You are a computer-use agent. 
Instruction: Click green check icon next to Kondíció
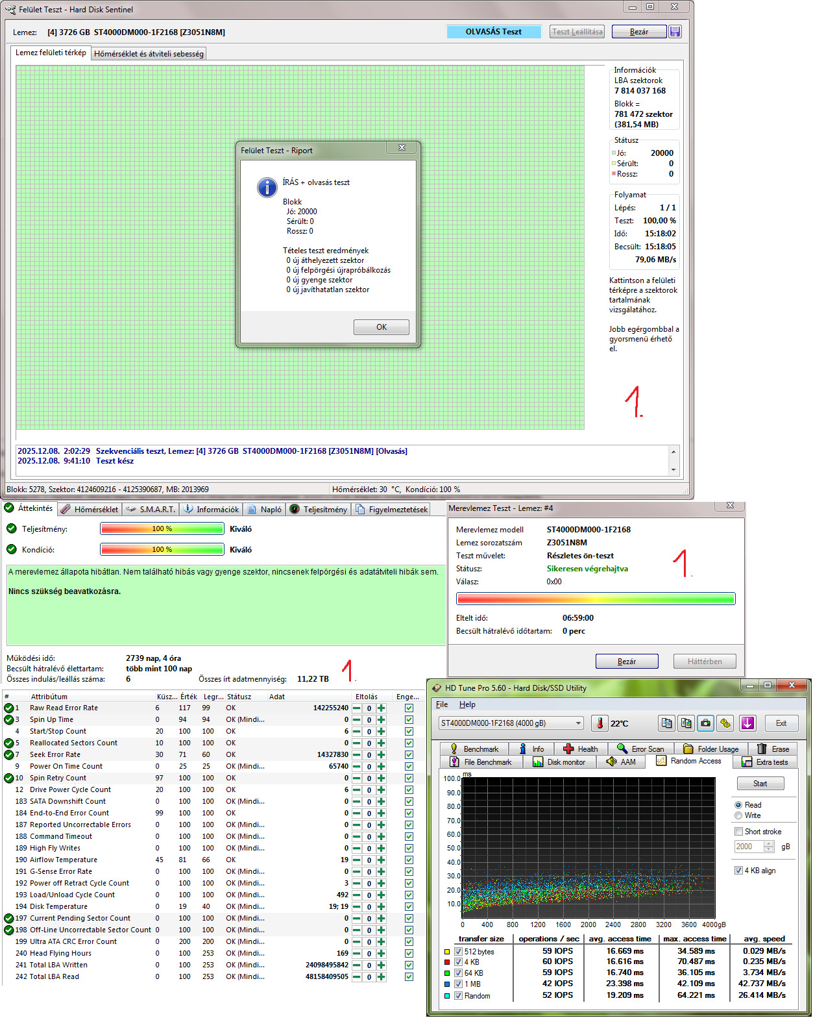point(11,549)
